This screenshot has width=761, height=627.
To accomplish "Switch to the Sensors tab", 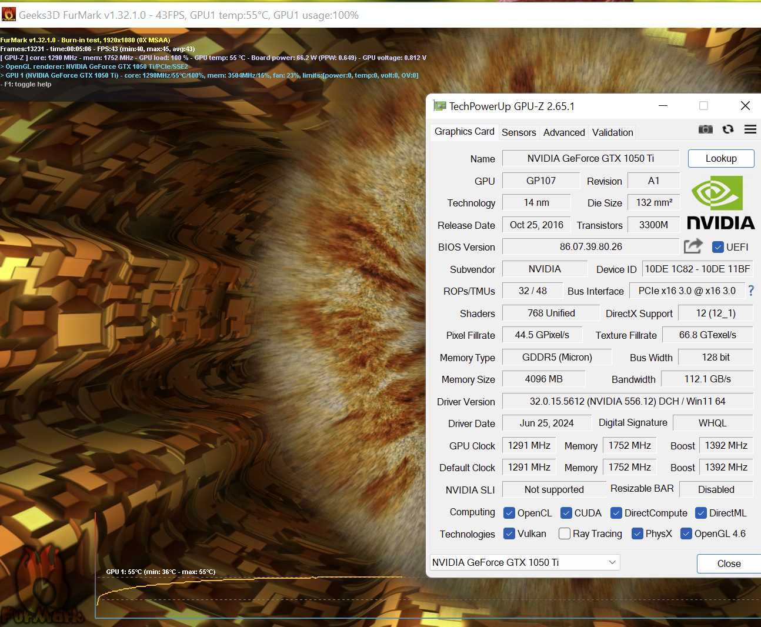I will 519,132.
